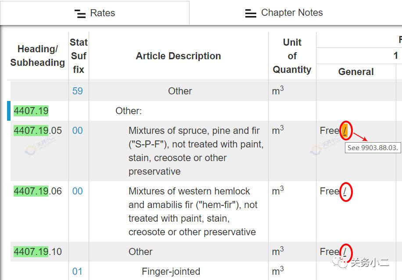
Task: Select subheading 4407.19.05
Action: (x=38, y=130)
